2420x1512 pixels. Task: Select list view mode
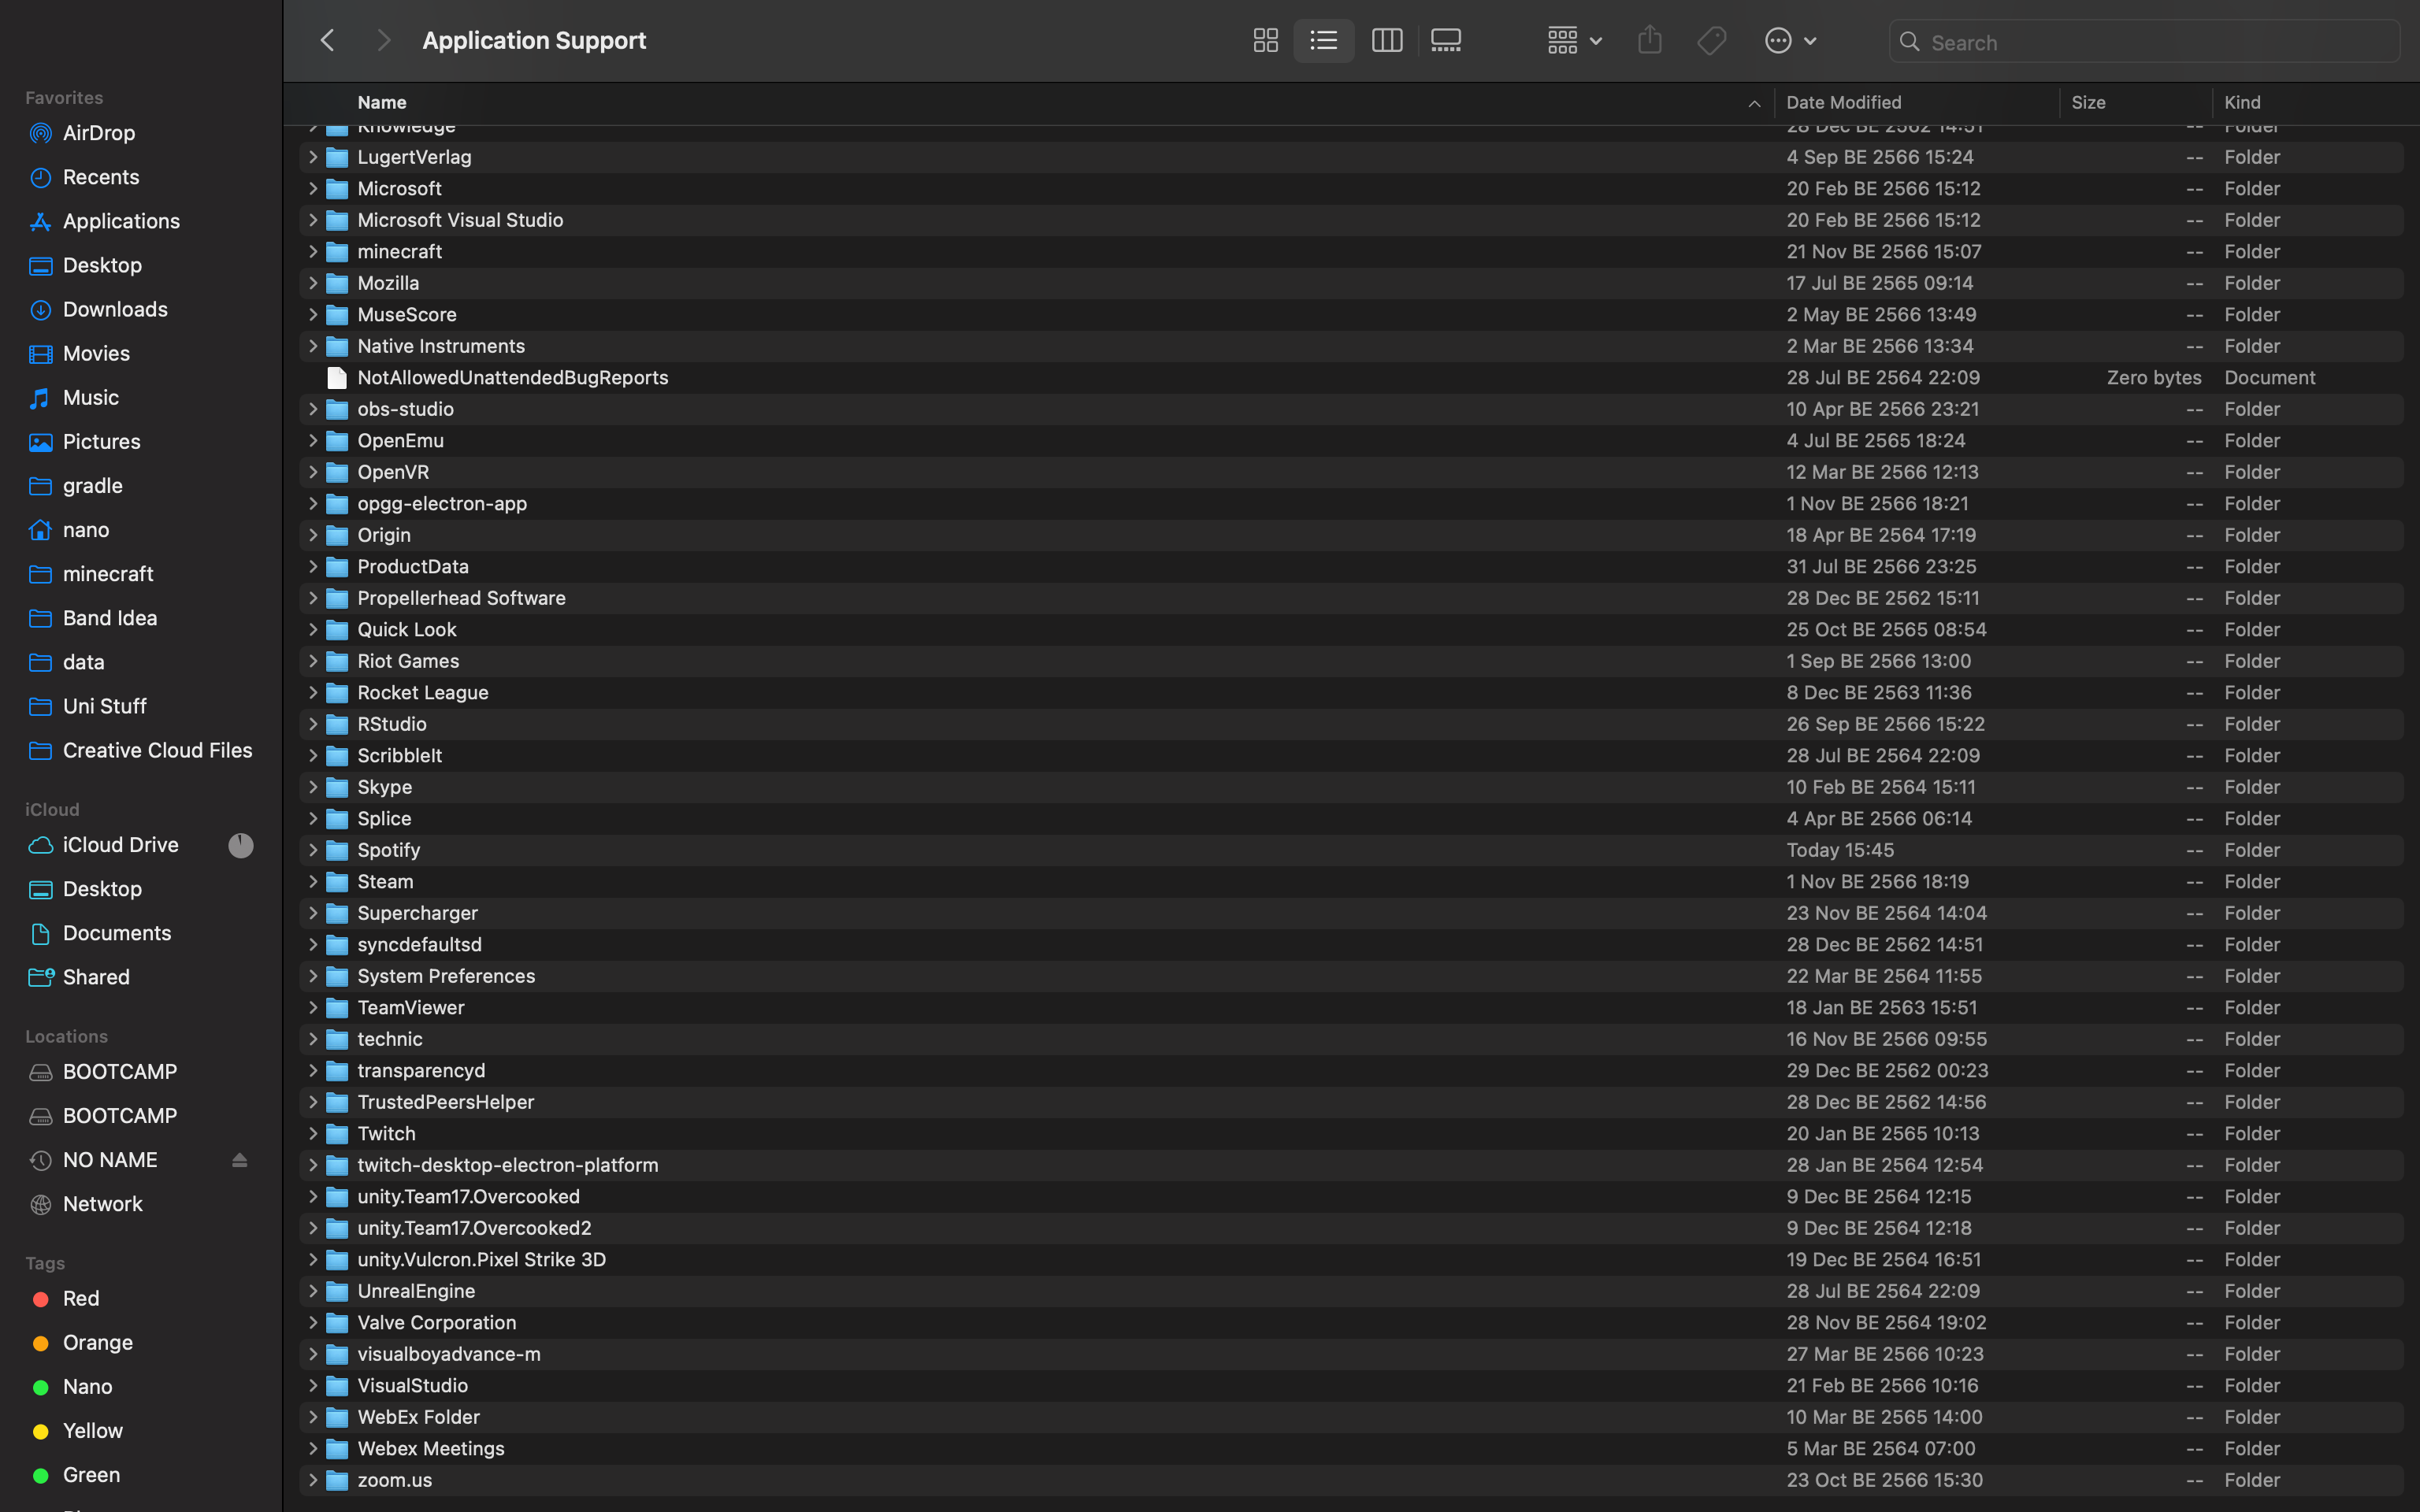[1323, 41]
